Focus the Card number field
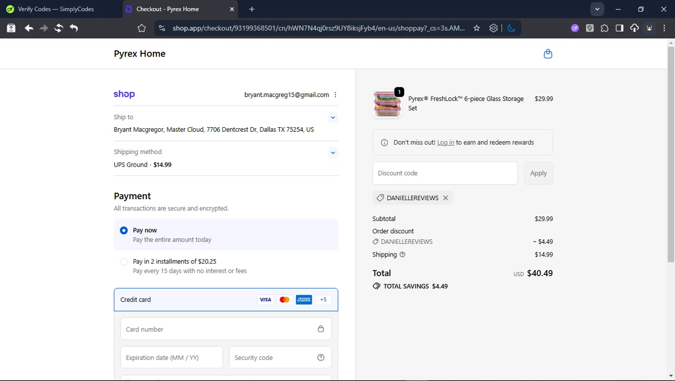This screenshot has height=381, width=675. (x=226, y=329)
